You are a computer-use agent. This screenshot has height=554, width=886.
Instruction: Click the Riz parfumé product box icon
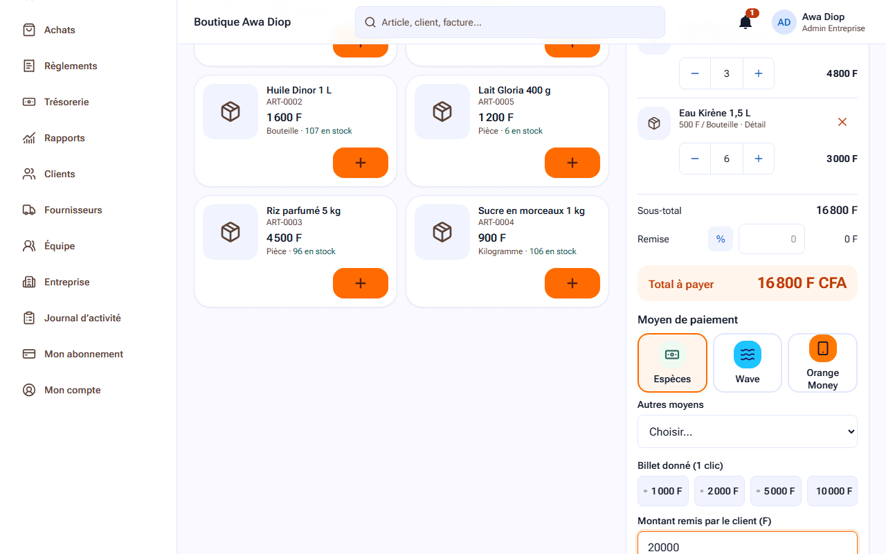[230, 232]
